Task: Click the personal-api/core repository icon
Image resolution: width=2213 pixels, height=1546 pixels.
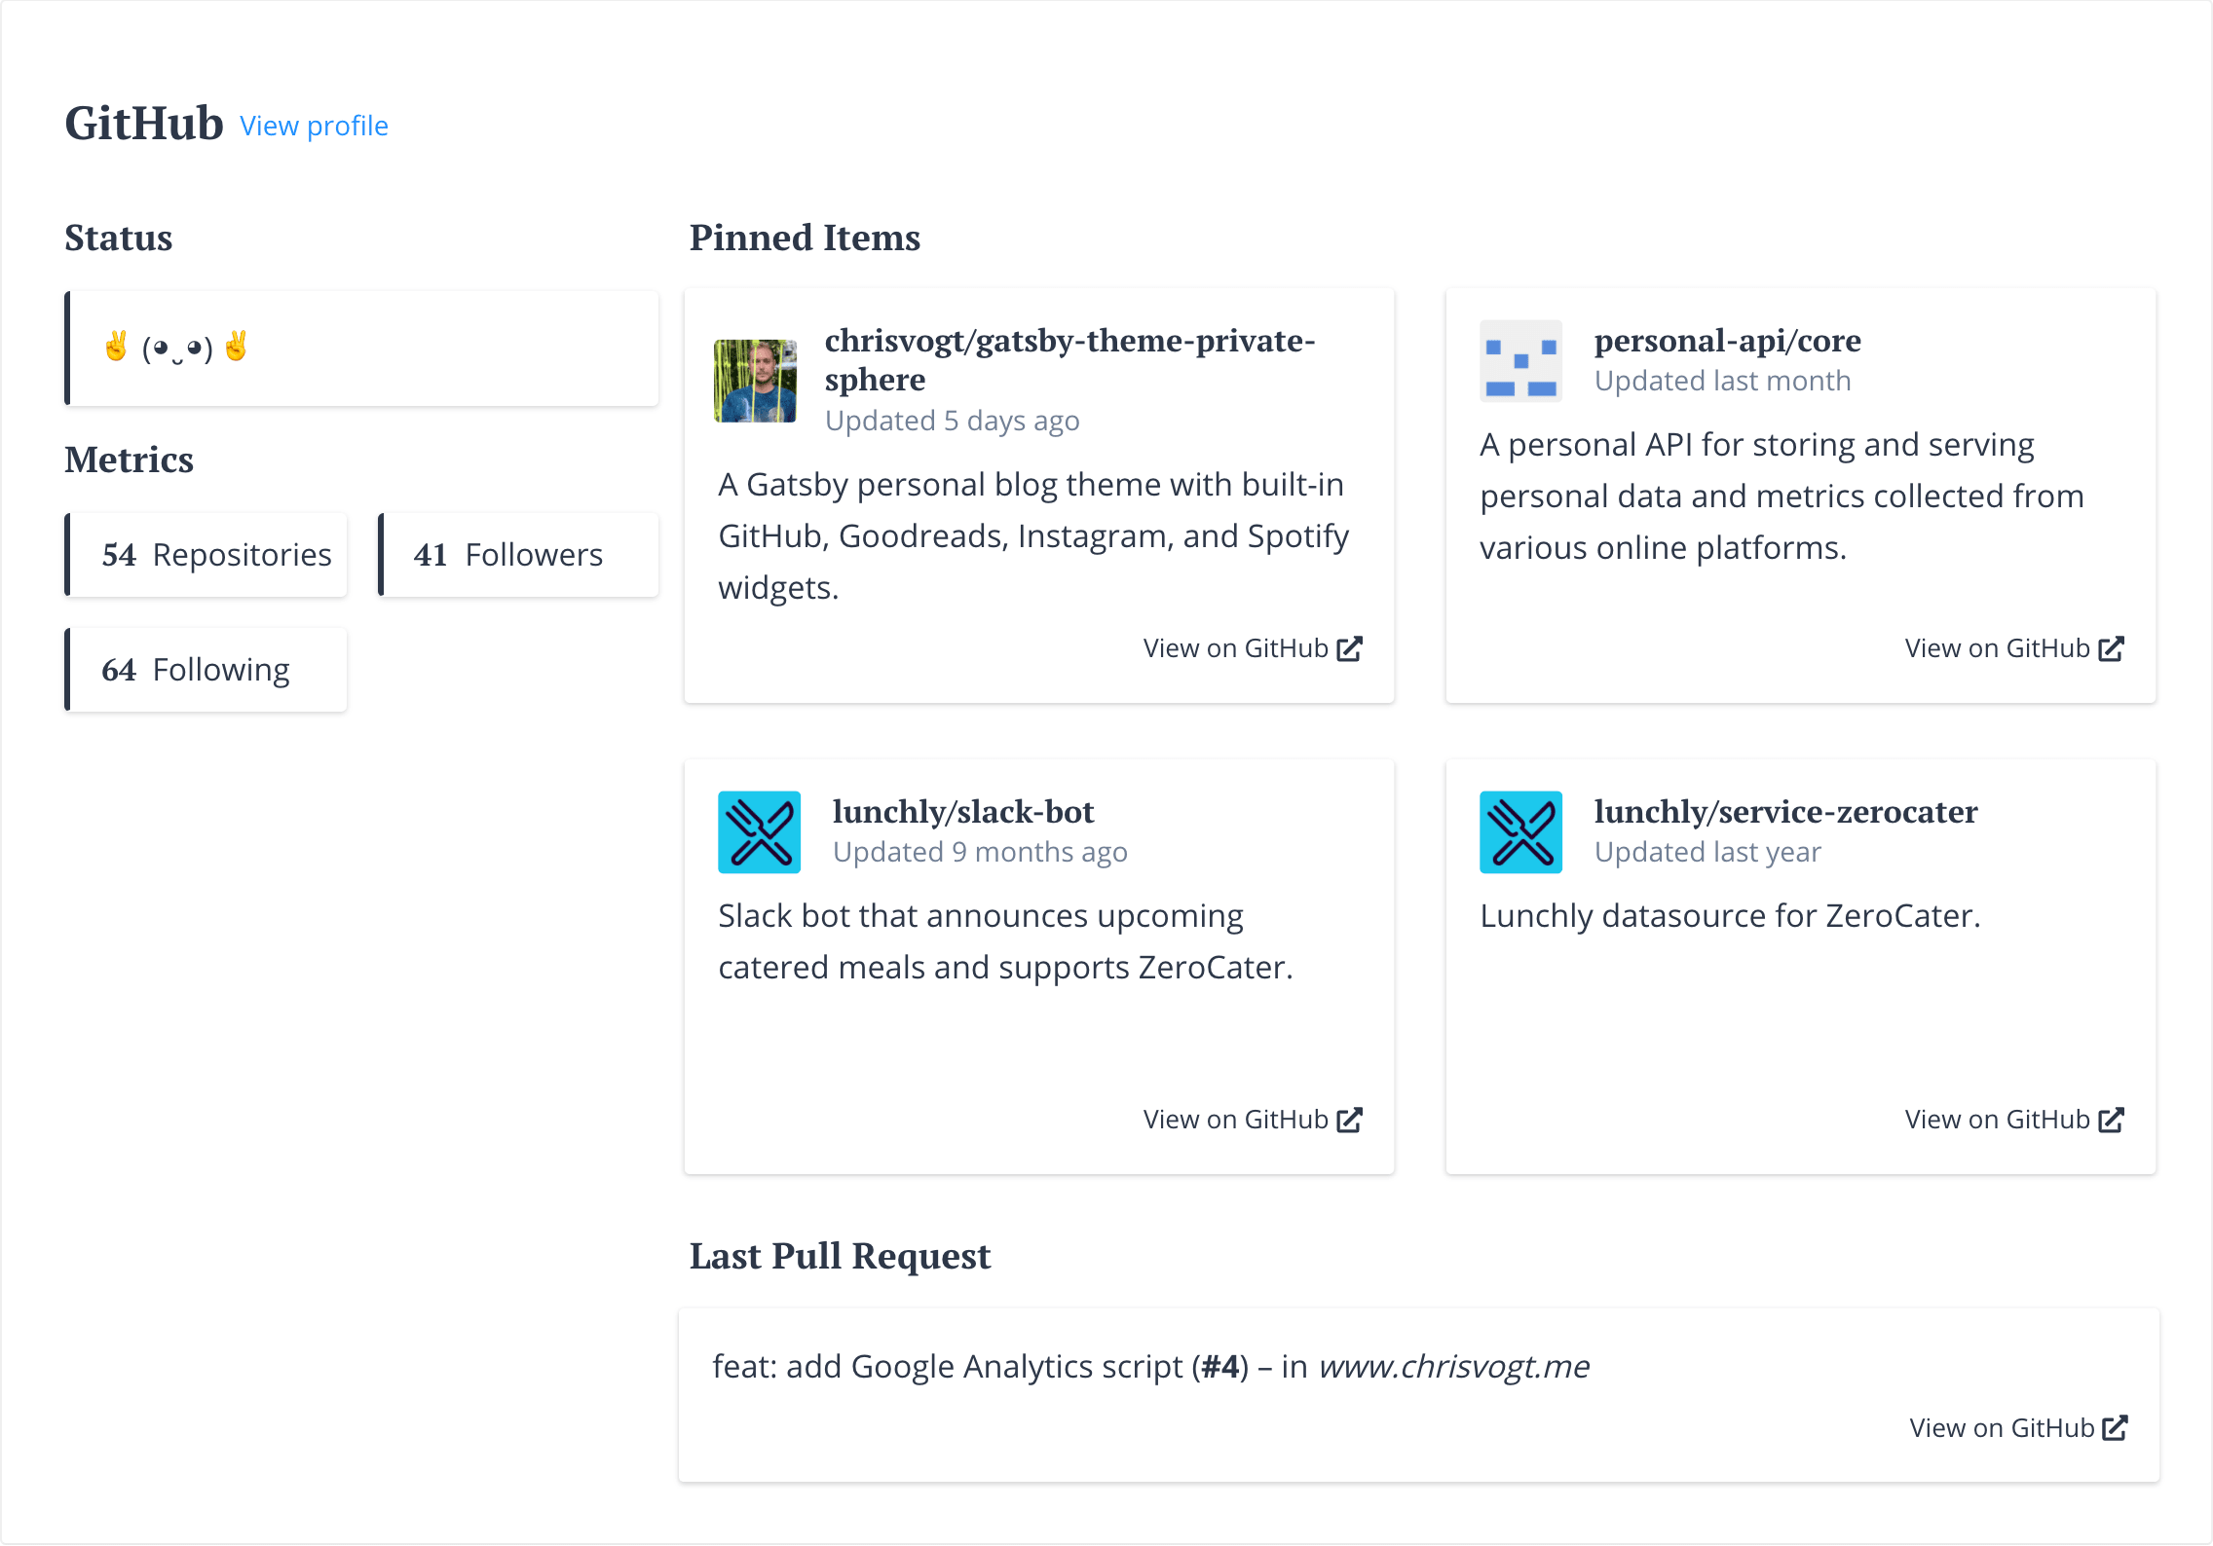Action: (x=1519, y=361)
